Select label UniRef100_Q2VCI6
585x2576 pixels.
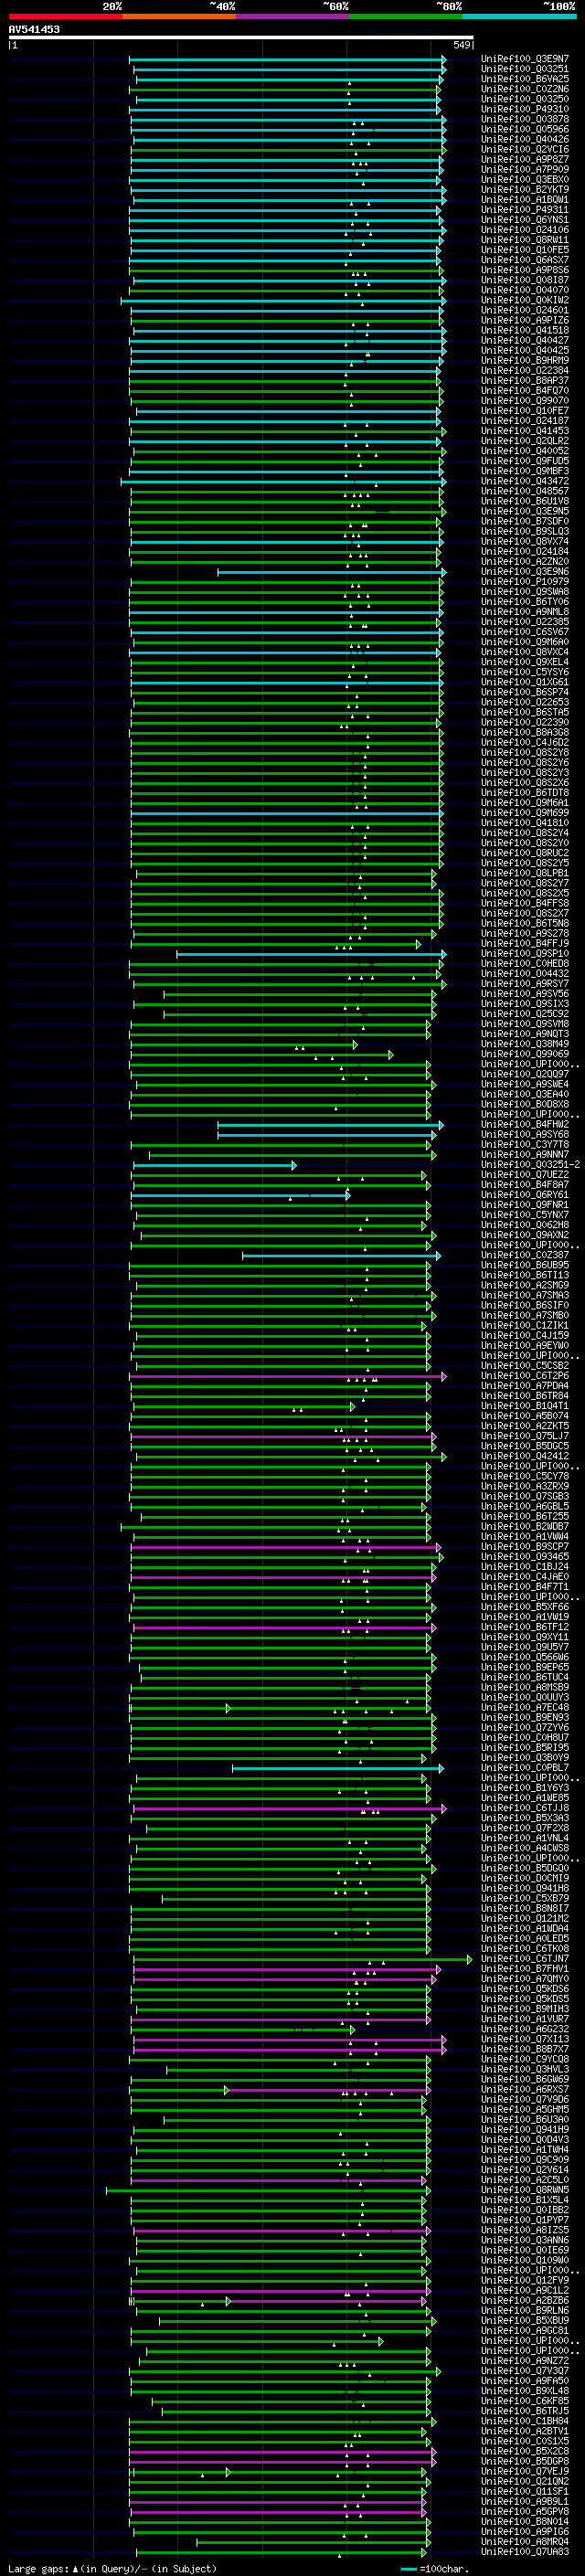click(x=525, y=149)
